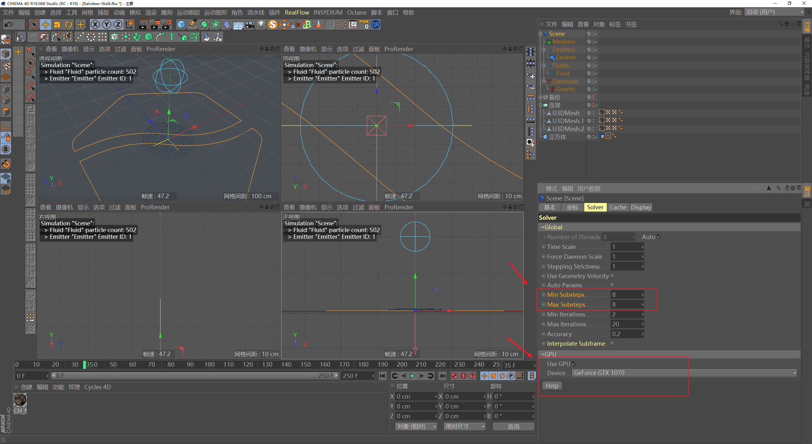812x444 pixels.
Task: Click the 应用 apply button
Action: pos(514,427)
